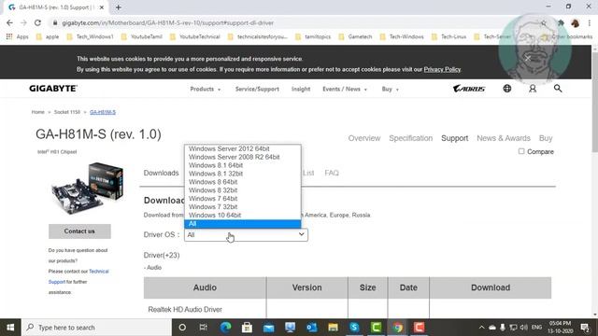
Task: Open Cortana circle on taskbar
Action: point(182,328)
